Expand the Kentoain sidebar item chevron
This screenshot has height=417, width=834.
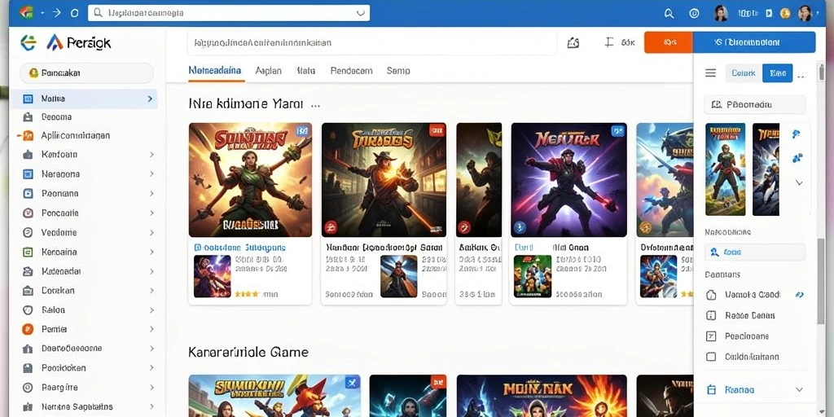(x=151, y=154)
